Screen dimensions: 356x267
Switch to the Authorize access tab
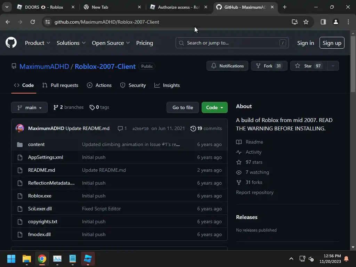click(178, 7)
